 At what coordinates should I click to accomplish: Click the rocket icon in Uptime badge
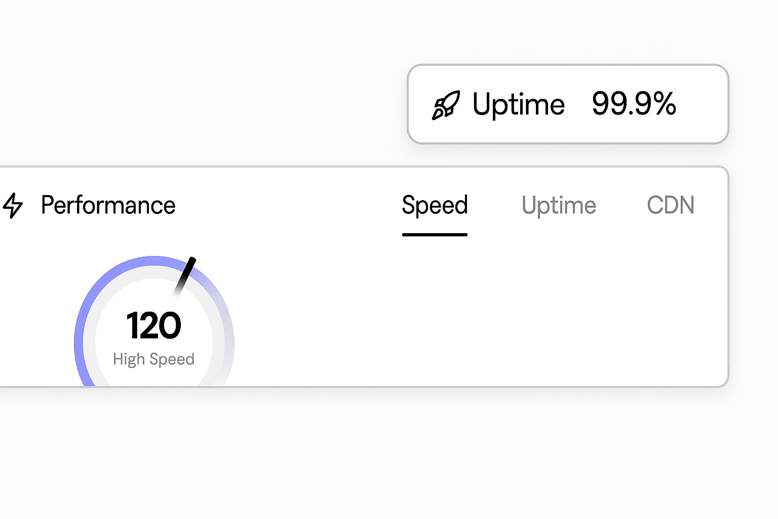click(x=446, y=105)
